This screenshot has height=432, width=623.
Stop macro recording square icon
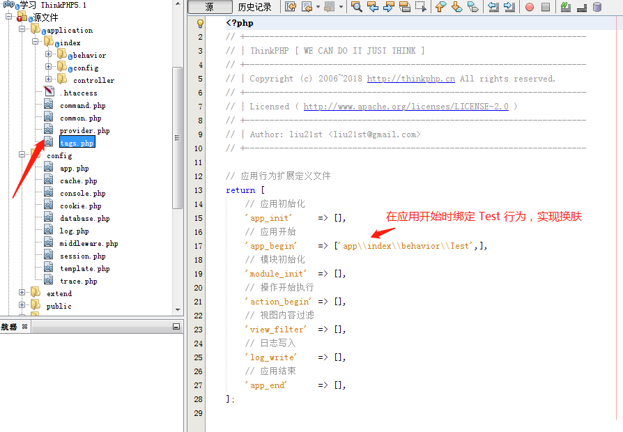pos(546,7)
